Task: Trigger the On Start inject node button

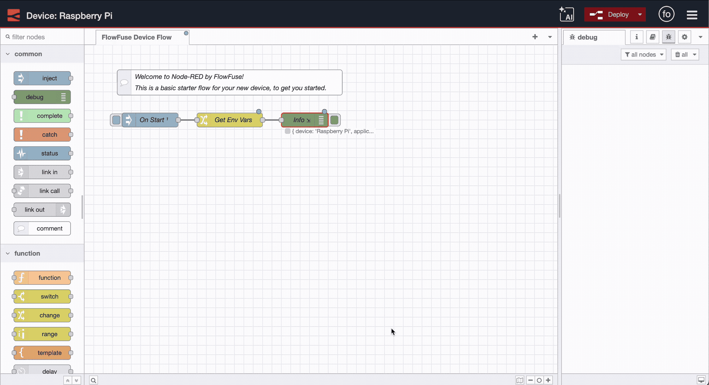Action: point(116,120)
